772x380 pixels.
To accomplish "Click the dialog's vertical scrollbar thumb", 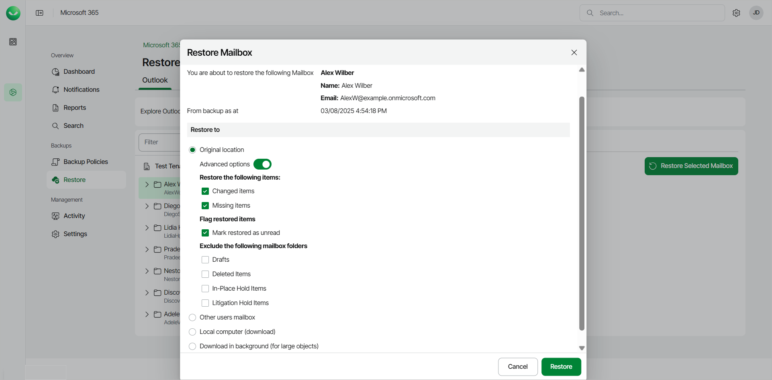I will pos(582,212).
